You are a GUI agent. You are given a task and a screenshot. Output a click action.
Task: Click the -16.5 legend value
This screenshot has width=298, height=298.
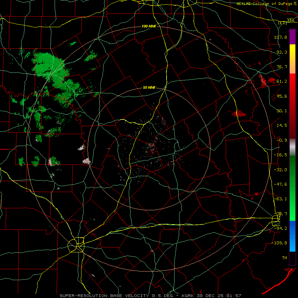click(280, 155)
